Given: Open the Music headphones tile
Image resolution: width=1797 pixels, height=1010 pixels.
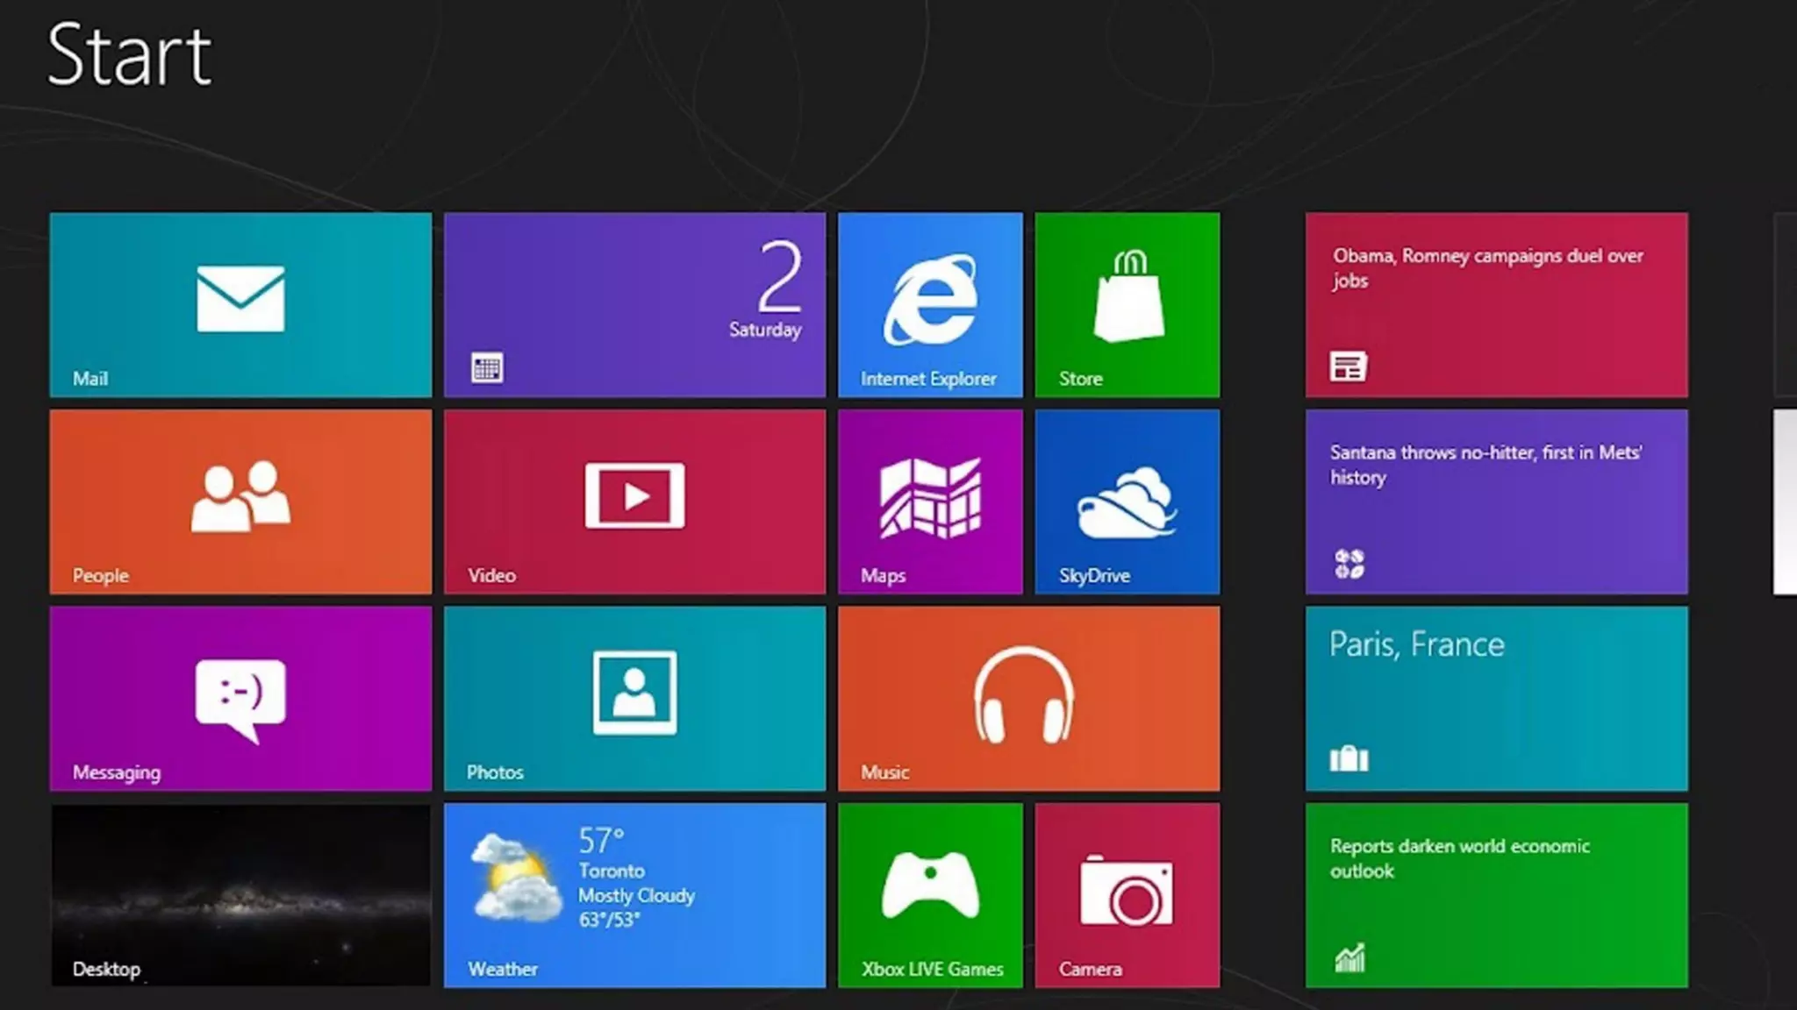Looking at the screenshot, I should (1028, 699).
